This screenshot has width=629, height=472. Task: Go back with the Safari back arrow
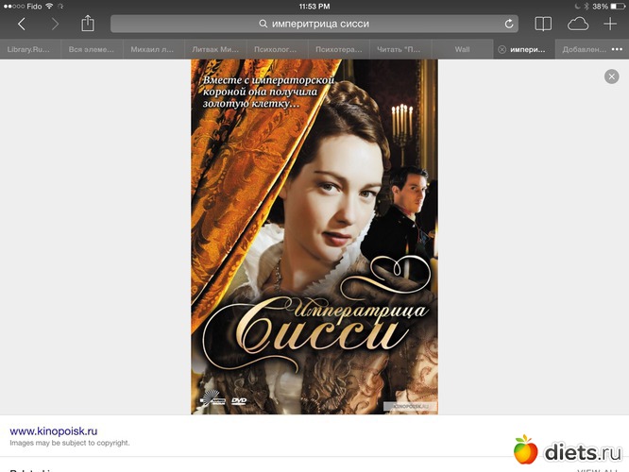tap(22, 24)
